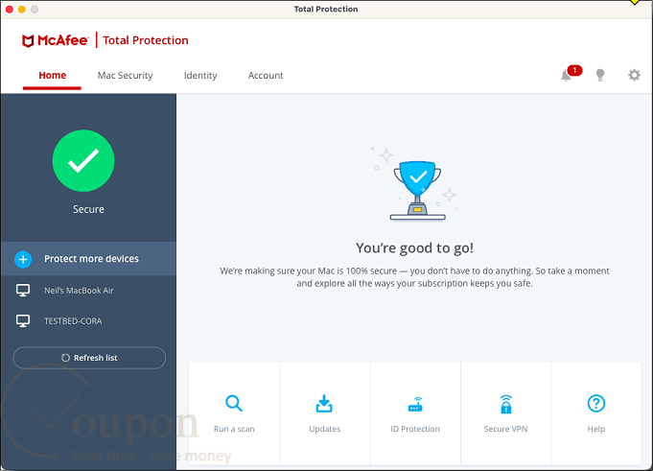Switch to the Home tab

(x=52, y=76)
